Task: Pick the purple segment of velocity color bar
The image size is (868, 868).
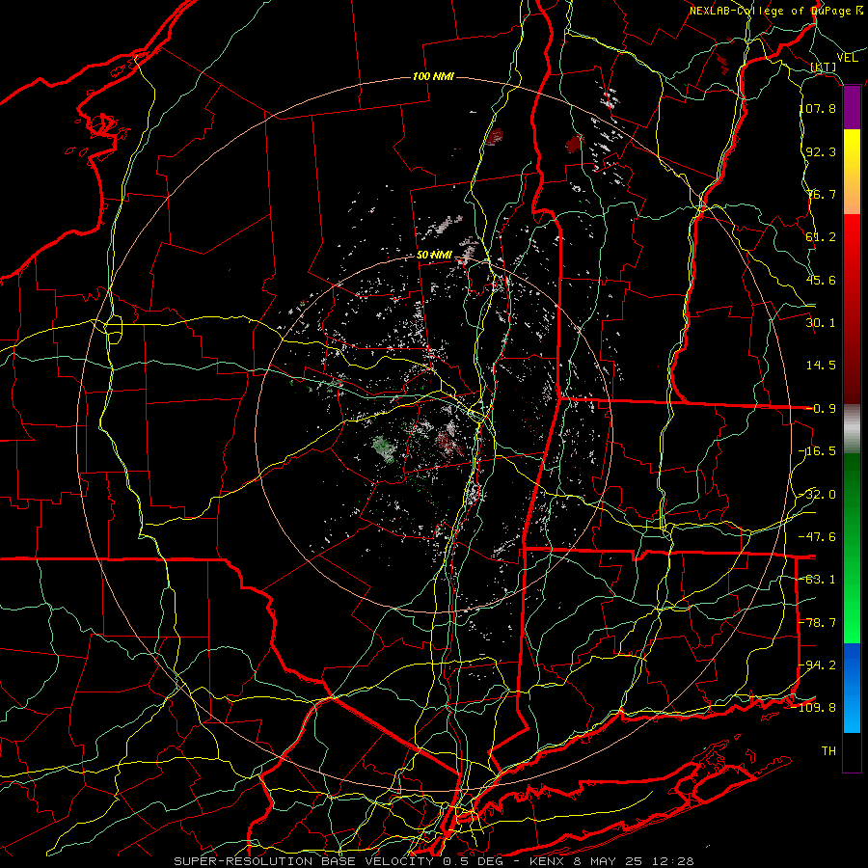Action: (x=852, y=108)
